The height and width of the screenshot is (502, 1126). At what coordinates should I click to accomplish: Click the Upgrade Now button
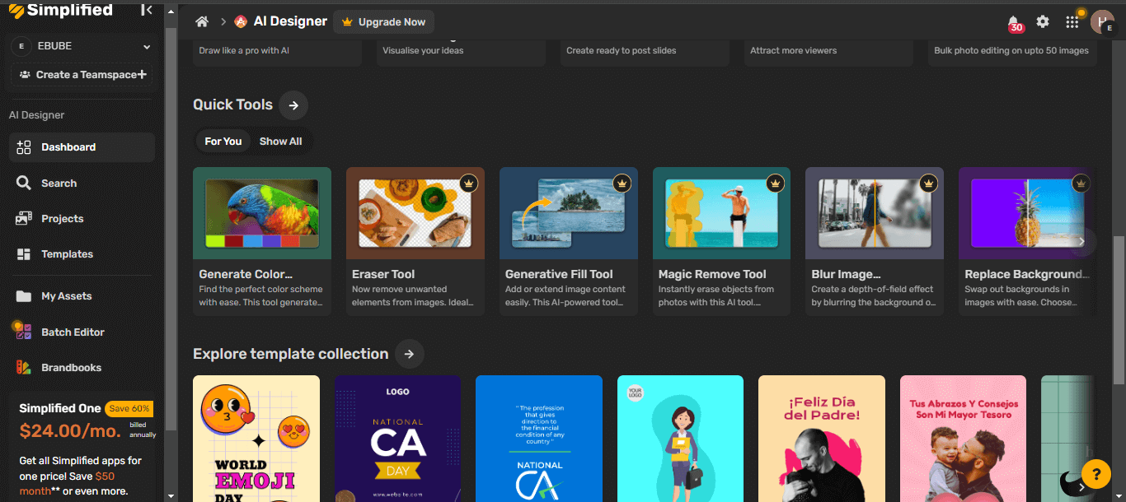pos(383,22)
